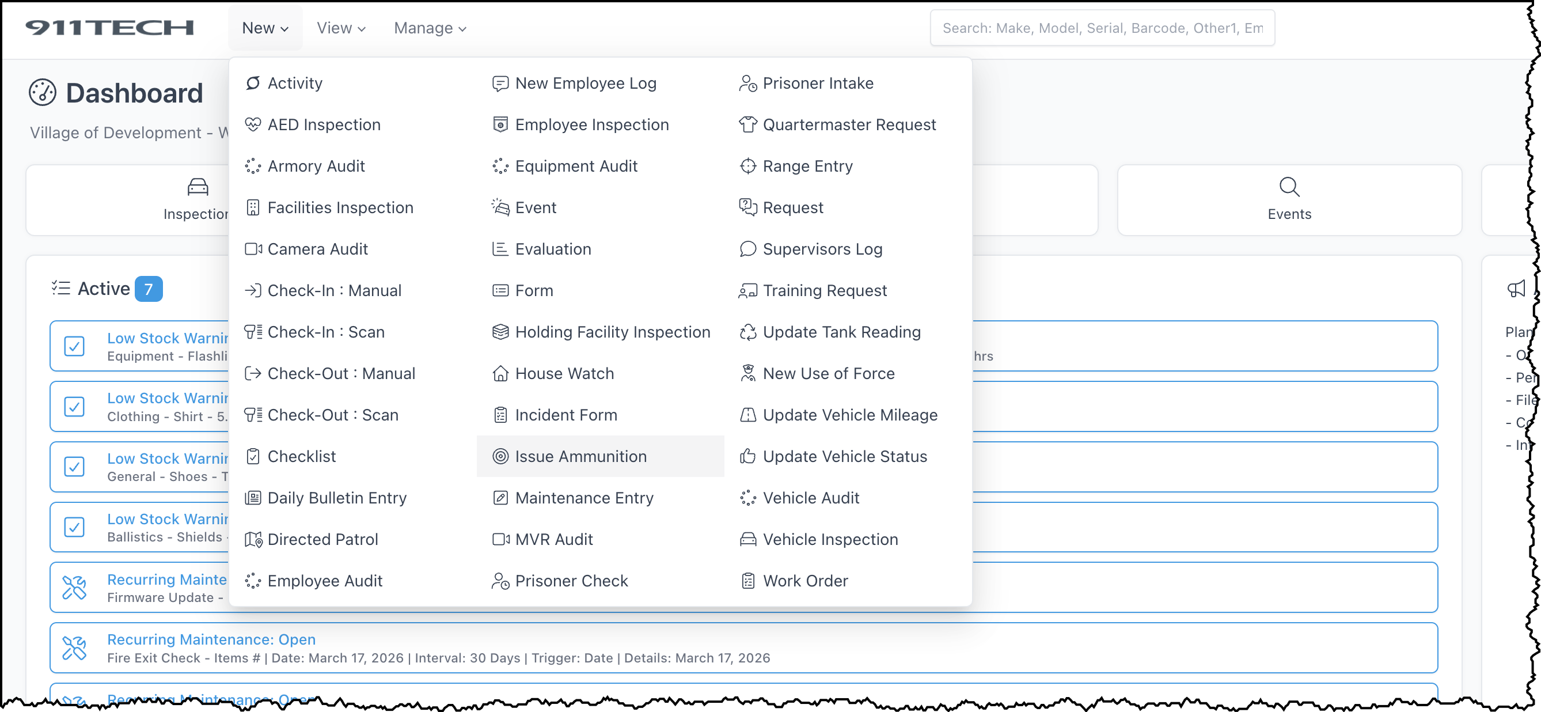Click the Range Entry crosshair icon
The image size is (1541, 712).
click(748, 166)
